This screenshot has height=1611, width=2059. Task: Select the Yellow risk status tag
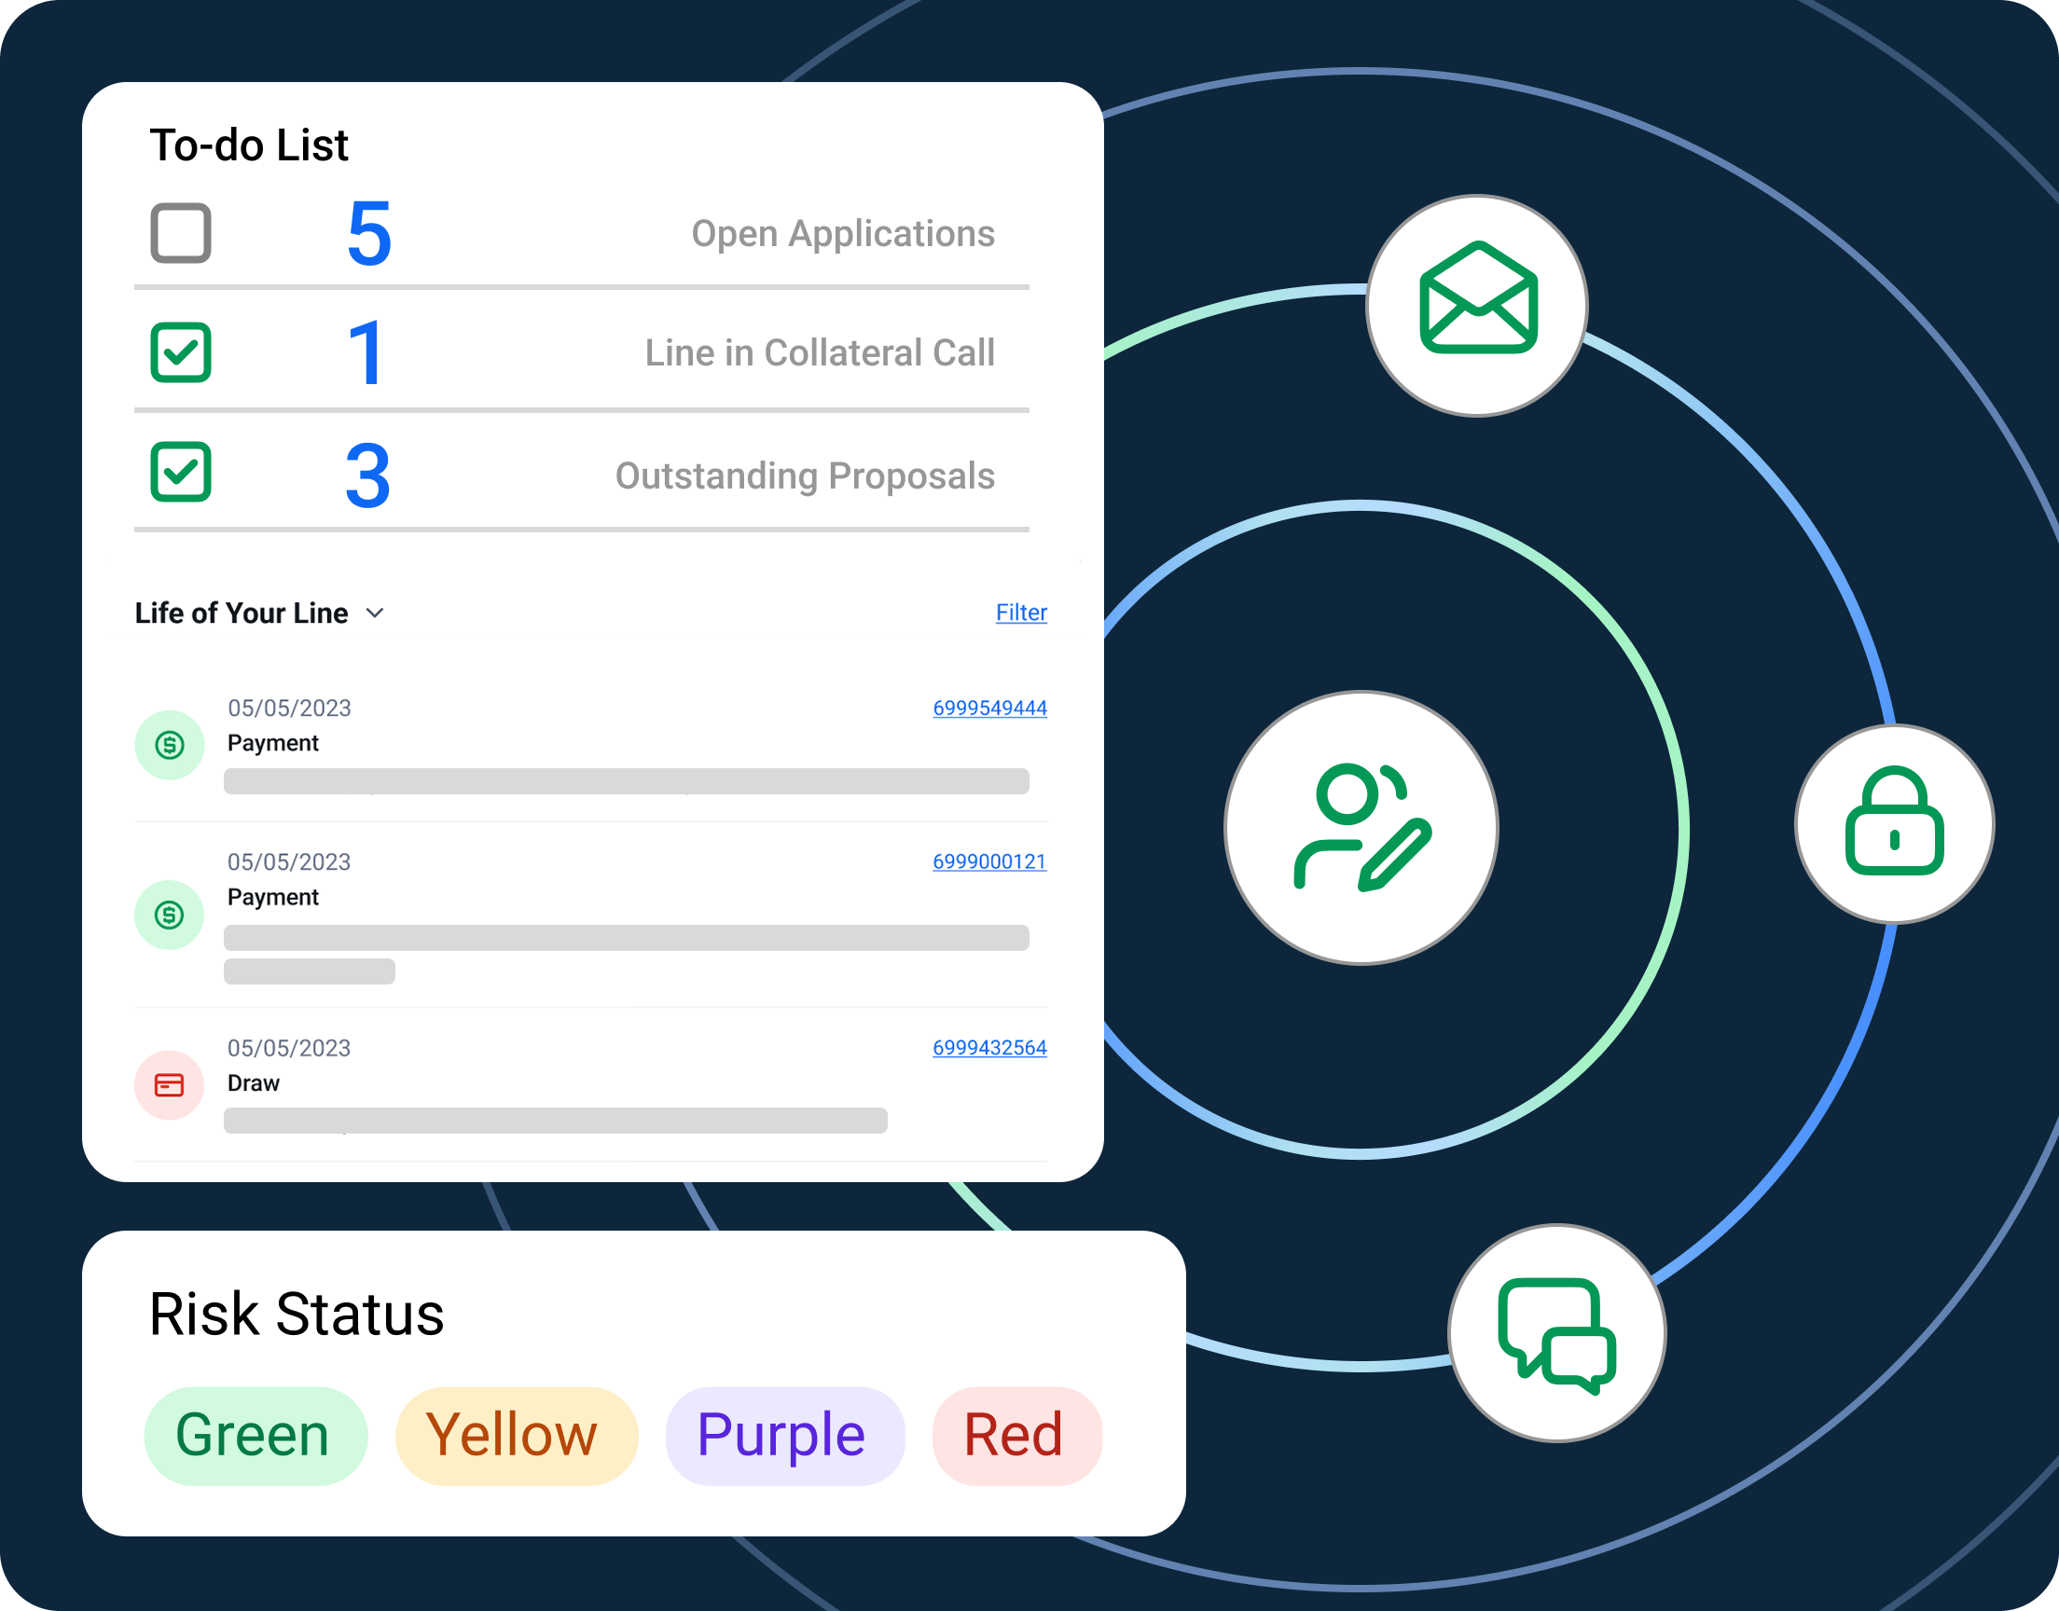516,1436
